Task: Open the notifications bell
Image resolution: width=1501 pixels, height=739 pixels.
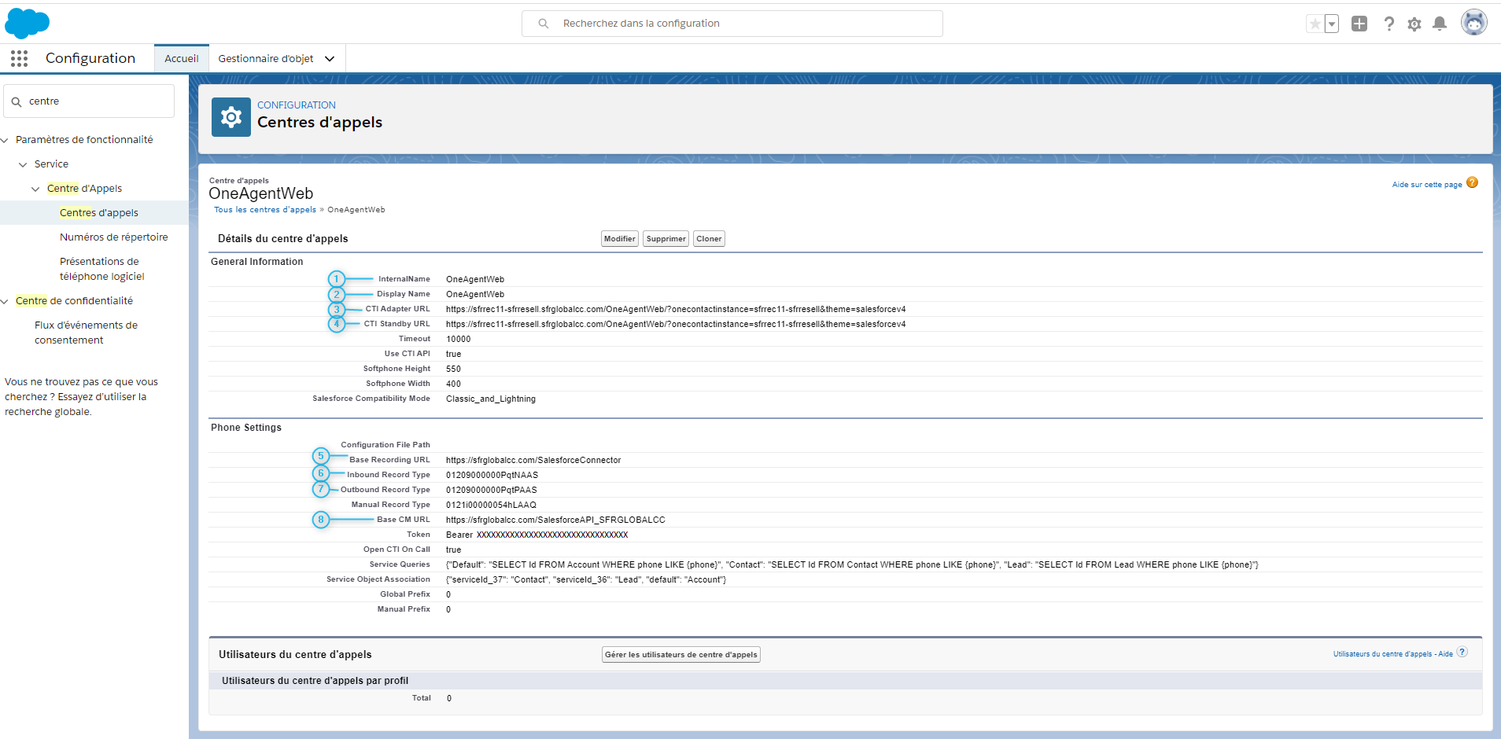Action: click(1440, 24)
